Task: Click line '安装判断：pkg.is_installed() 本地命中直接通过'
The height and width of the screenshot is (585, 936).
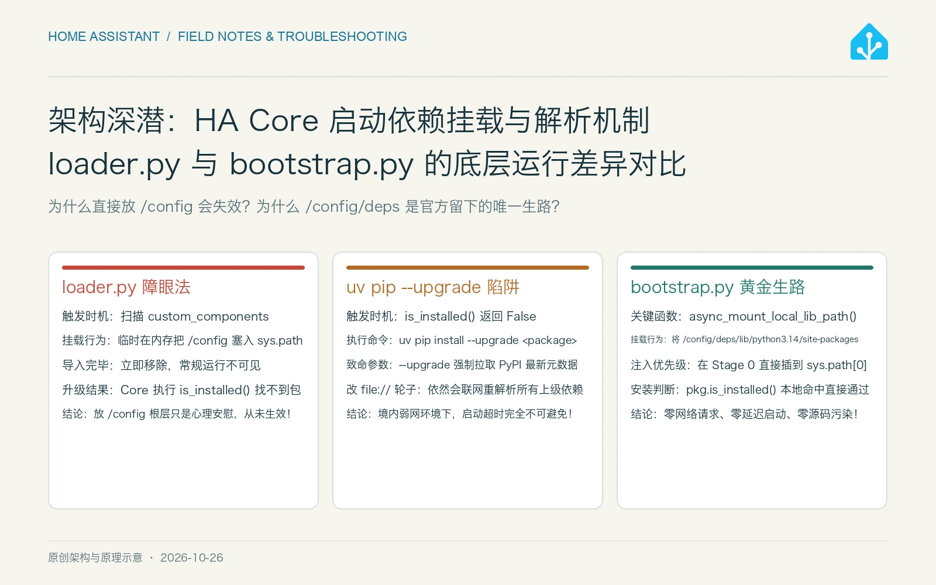Action: coord(750,390)
